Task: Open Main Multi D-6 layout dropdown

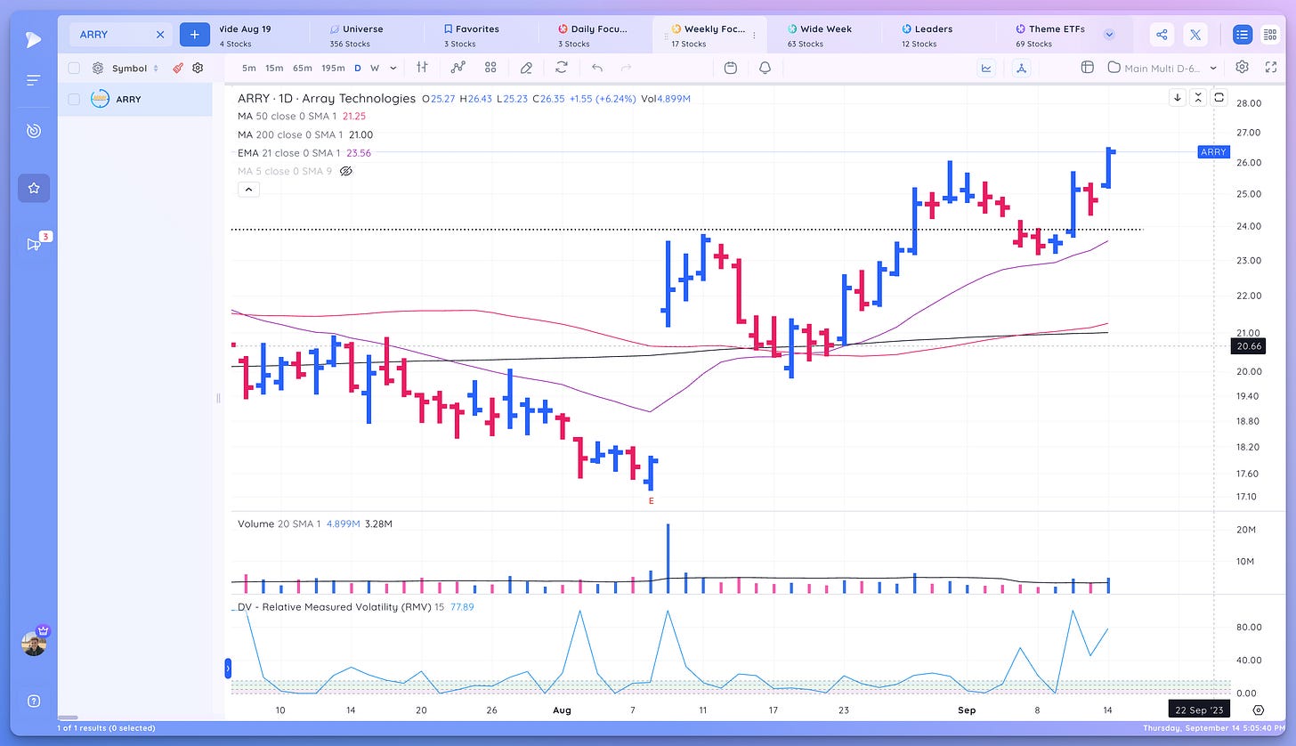Action: 1162,68
